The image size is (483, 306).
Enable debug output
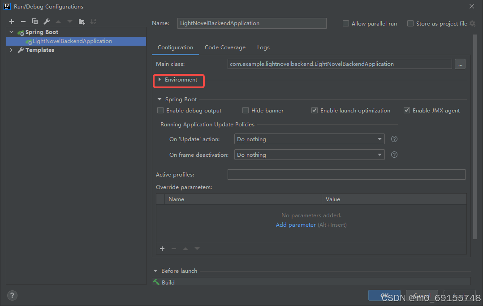[x=160, y=110]
